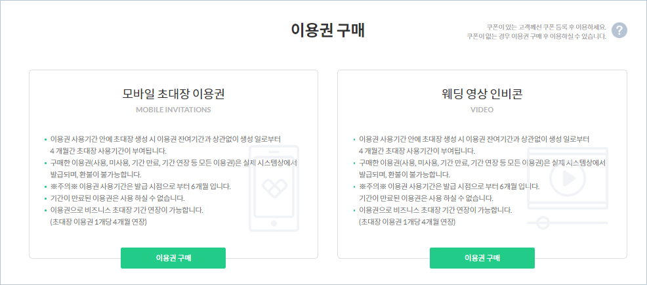647x285 pixels.
Task: Click the phone illustration's round home button
Action: (274, 223)
